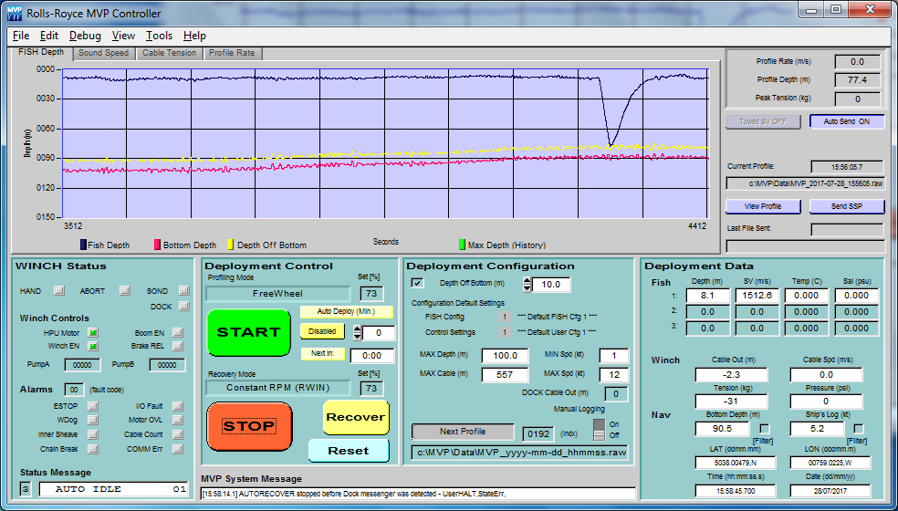Viewport: 898px width, 511px height.
Task: Toggle the Depth Off Bottom checkbox
Action: click(418, 284)
